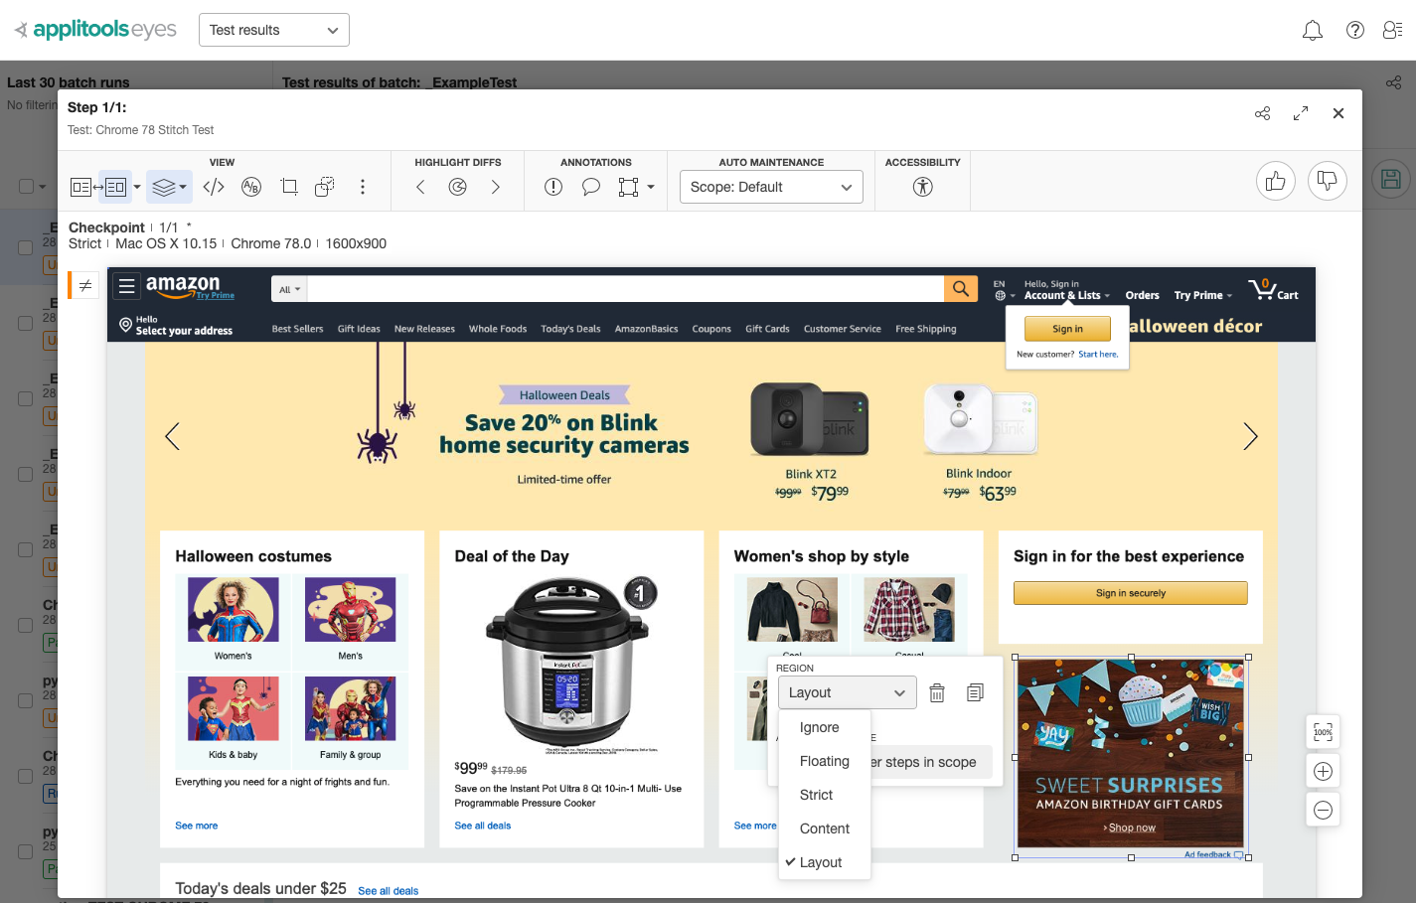Go to next highlighted diff
The image size is (1416, 903).
click(x=495, y=187)
